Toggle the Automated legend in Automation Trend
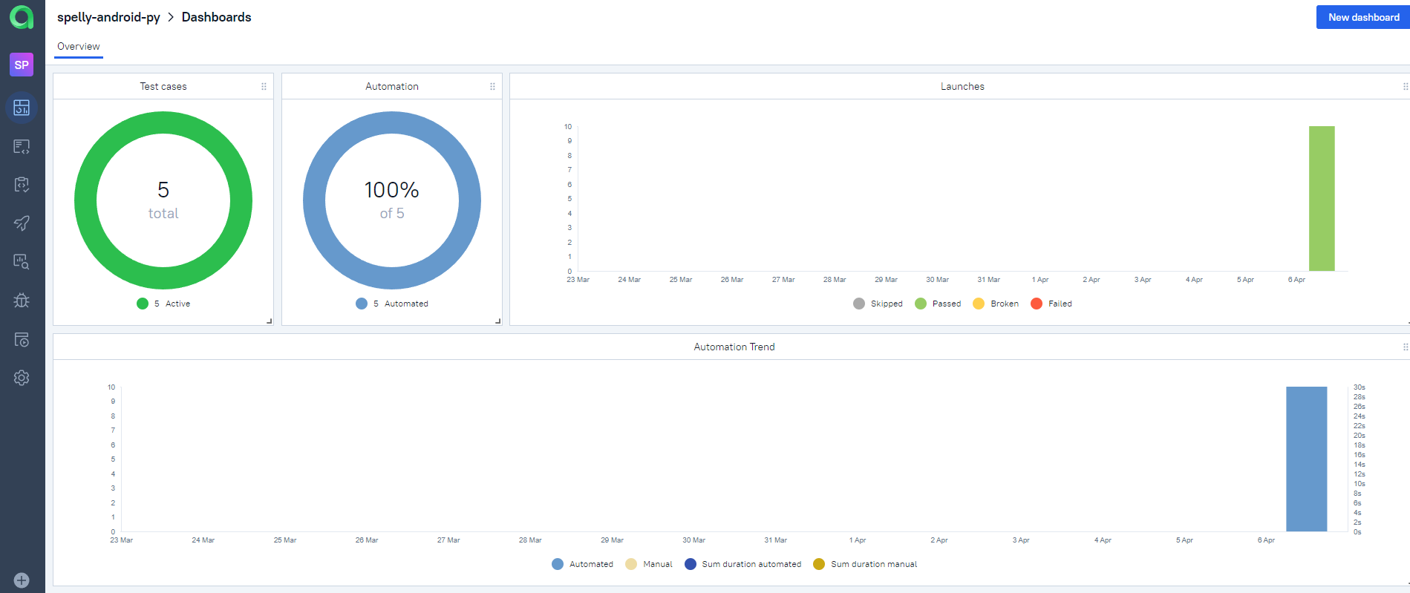 tap(583, 564)
